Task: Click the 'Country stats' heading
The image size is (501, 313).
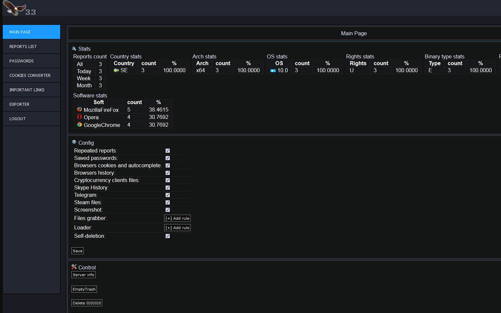Action: [126, 56]
